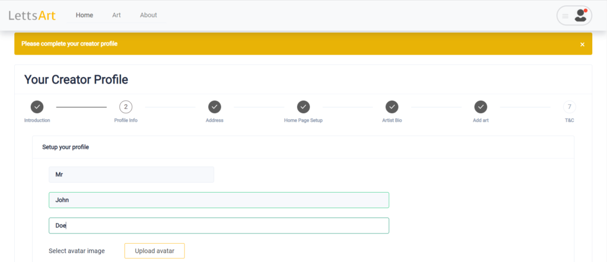Focus the first name field containing John

[x=219, y=200]
